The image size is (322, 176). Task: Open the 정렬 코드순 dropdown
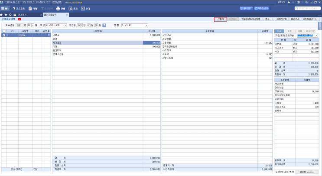click(146, 25)
